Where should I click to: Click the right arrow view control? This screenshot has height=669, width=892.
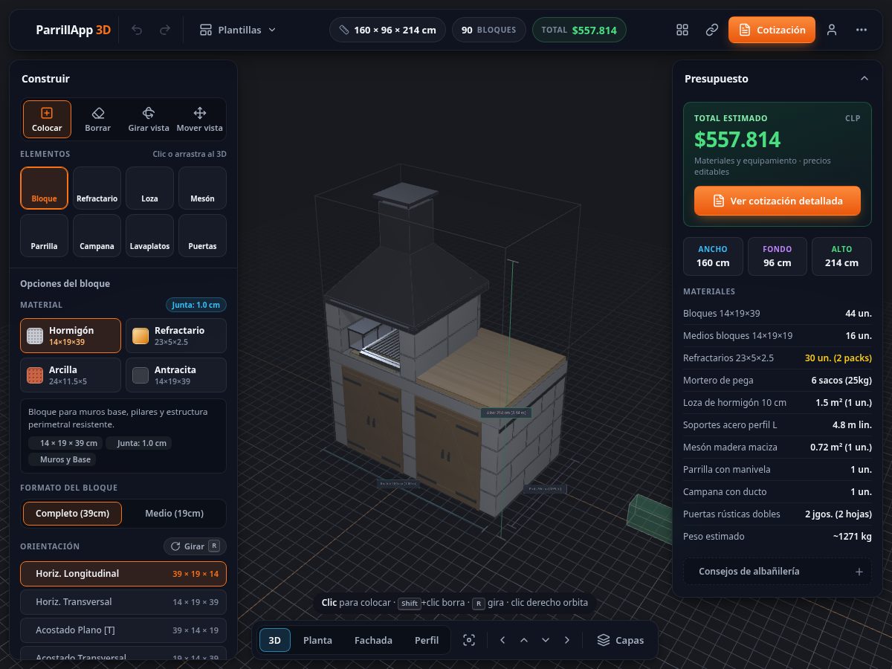(567, 640)
